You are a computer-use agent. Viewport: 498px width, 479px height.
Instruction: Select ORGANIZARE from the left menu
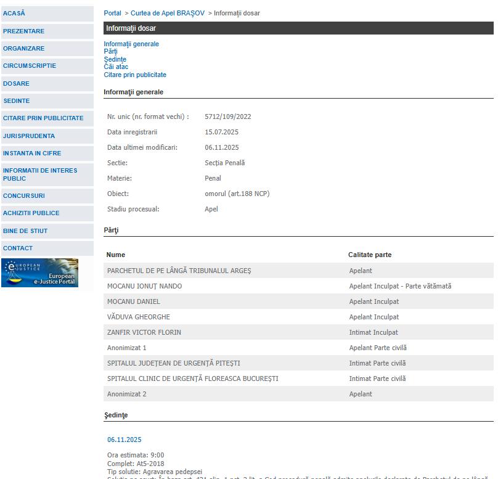(x=23, y=48)
